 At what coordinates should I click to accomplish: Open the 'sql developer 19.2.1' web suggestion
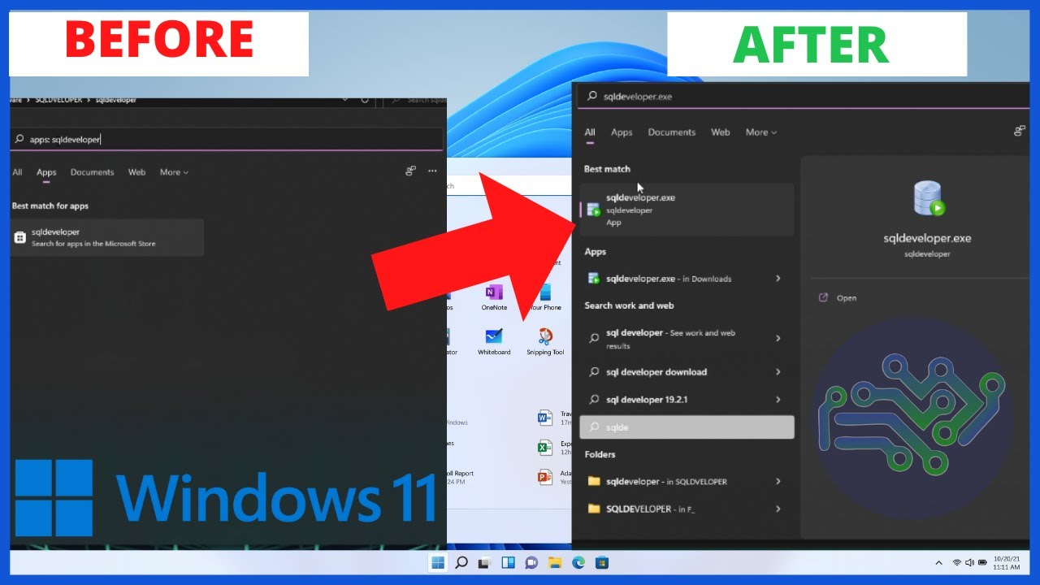coord(687,400)
